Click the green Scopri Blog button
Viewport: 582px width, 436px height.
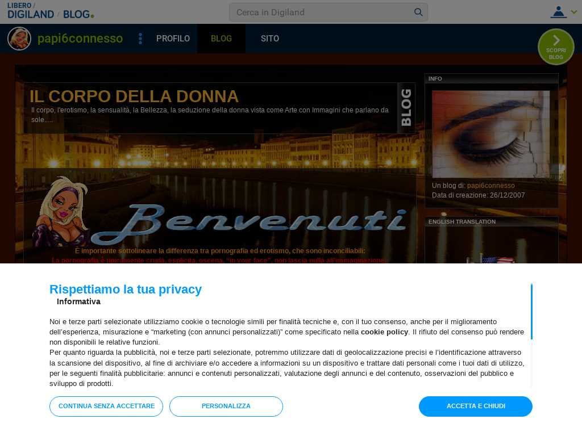point(556,47)
